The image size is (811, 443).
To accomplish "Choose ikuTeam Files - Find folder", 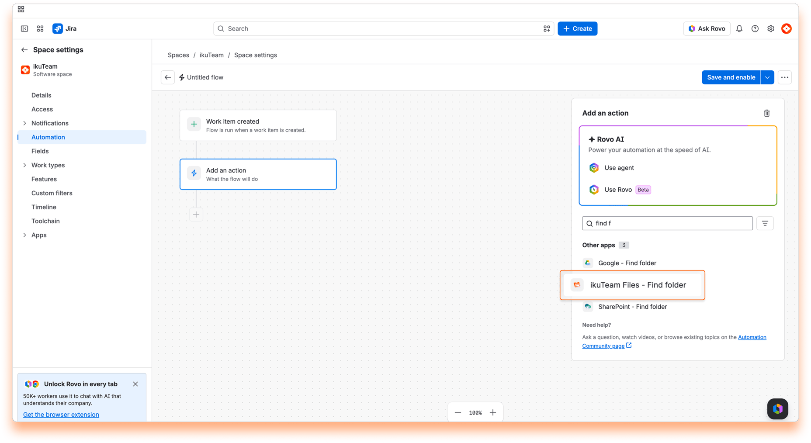I will click(x=632, y=285).
